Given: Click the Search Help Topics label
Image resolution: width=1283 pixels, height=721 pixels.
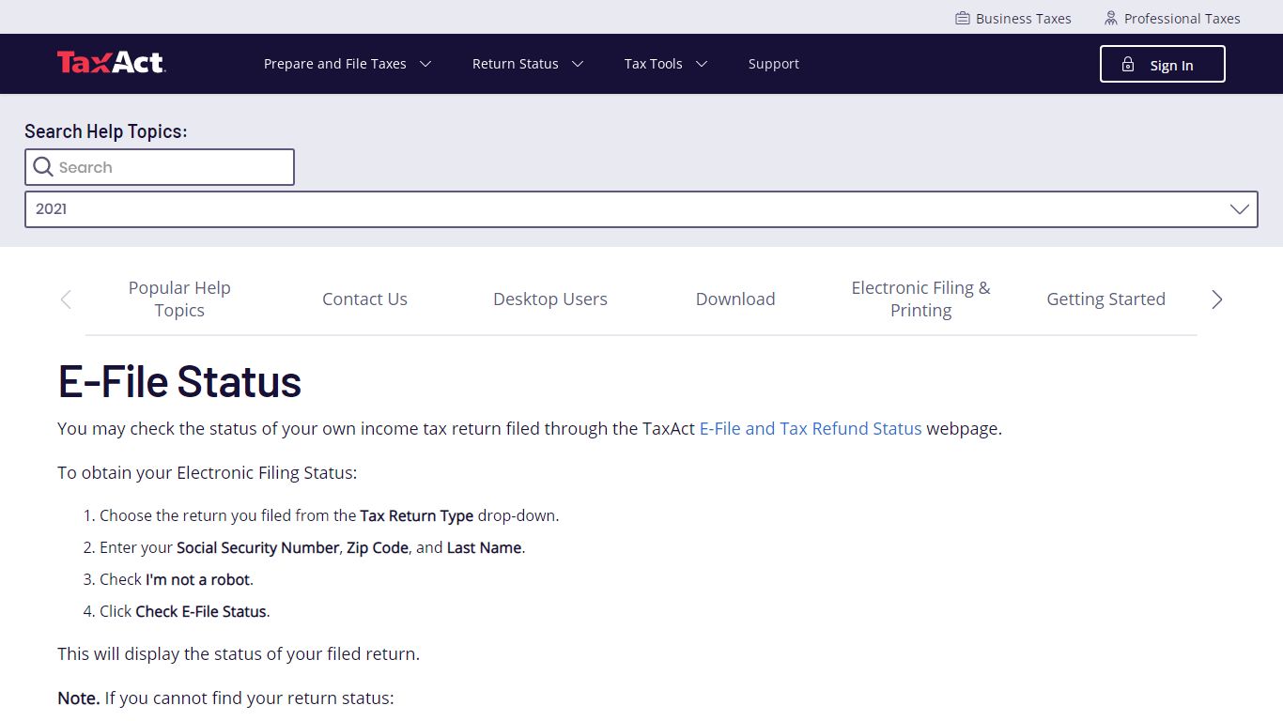Looking at the screenshot, I should tap(106, 131).
